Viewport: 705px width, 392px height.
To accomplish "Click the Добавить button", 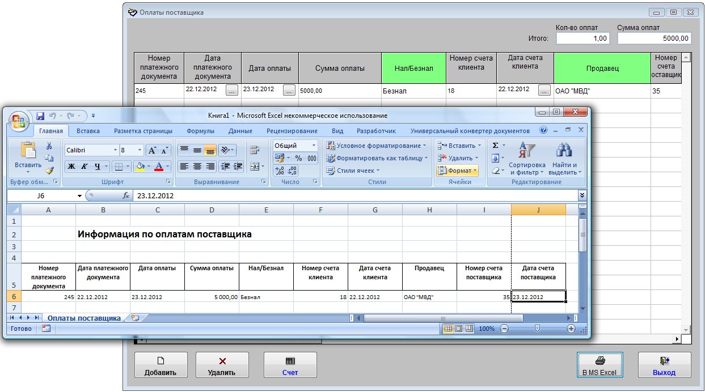I will pos(161,365).
